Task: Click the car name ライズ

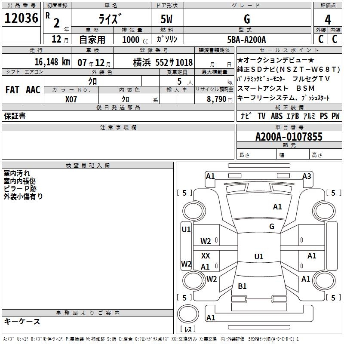Action: tap(111, 19)
